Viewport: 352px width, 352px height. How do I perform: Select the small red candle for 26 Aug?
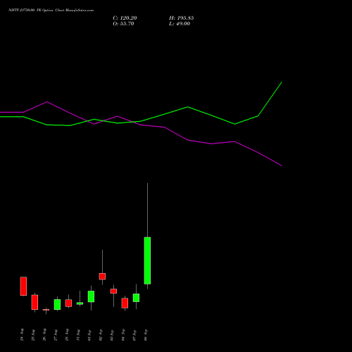click(46, 310)
